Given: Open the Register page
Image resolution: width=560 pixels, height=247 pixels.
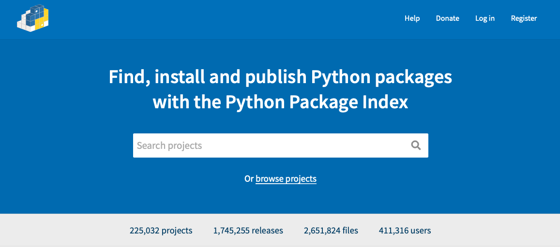Looking at the screenshot, I should point(524,18).
